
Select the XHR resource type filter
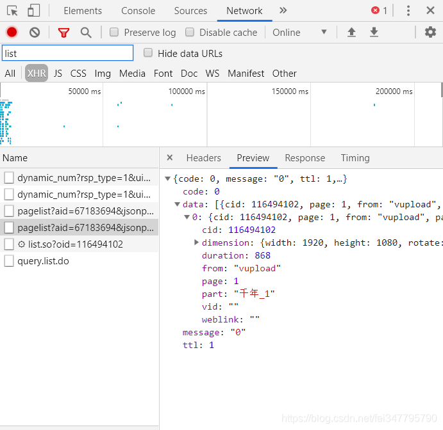[x=37, y=74]
